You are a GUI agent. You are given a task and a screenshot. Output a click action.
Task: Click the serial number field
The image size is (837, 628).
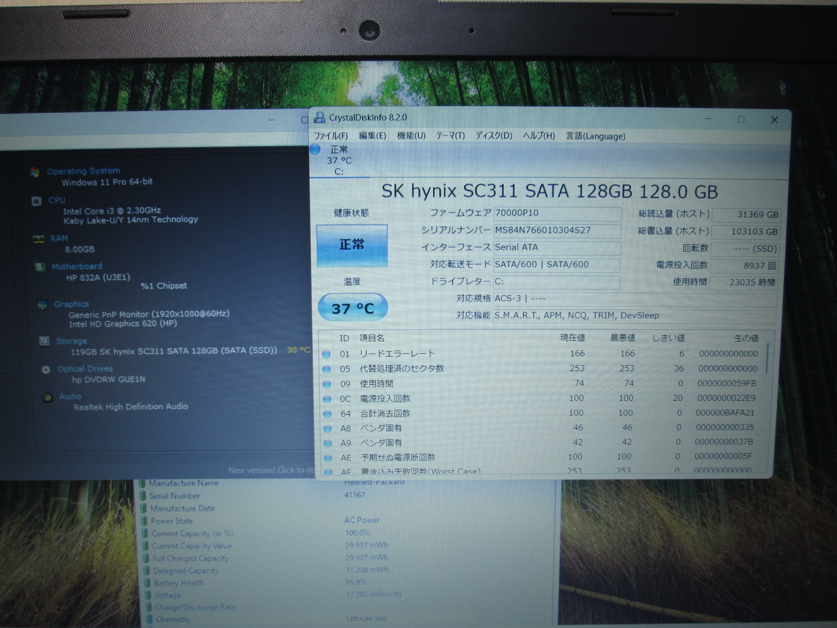(x=557, y=230)
